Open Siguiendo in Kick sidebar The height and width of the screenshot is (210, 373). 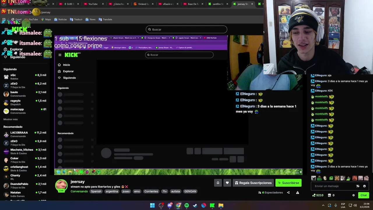pos(15,57)
